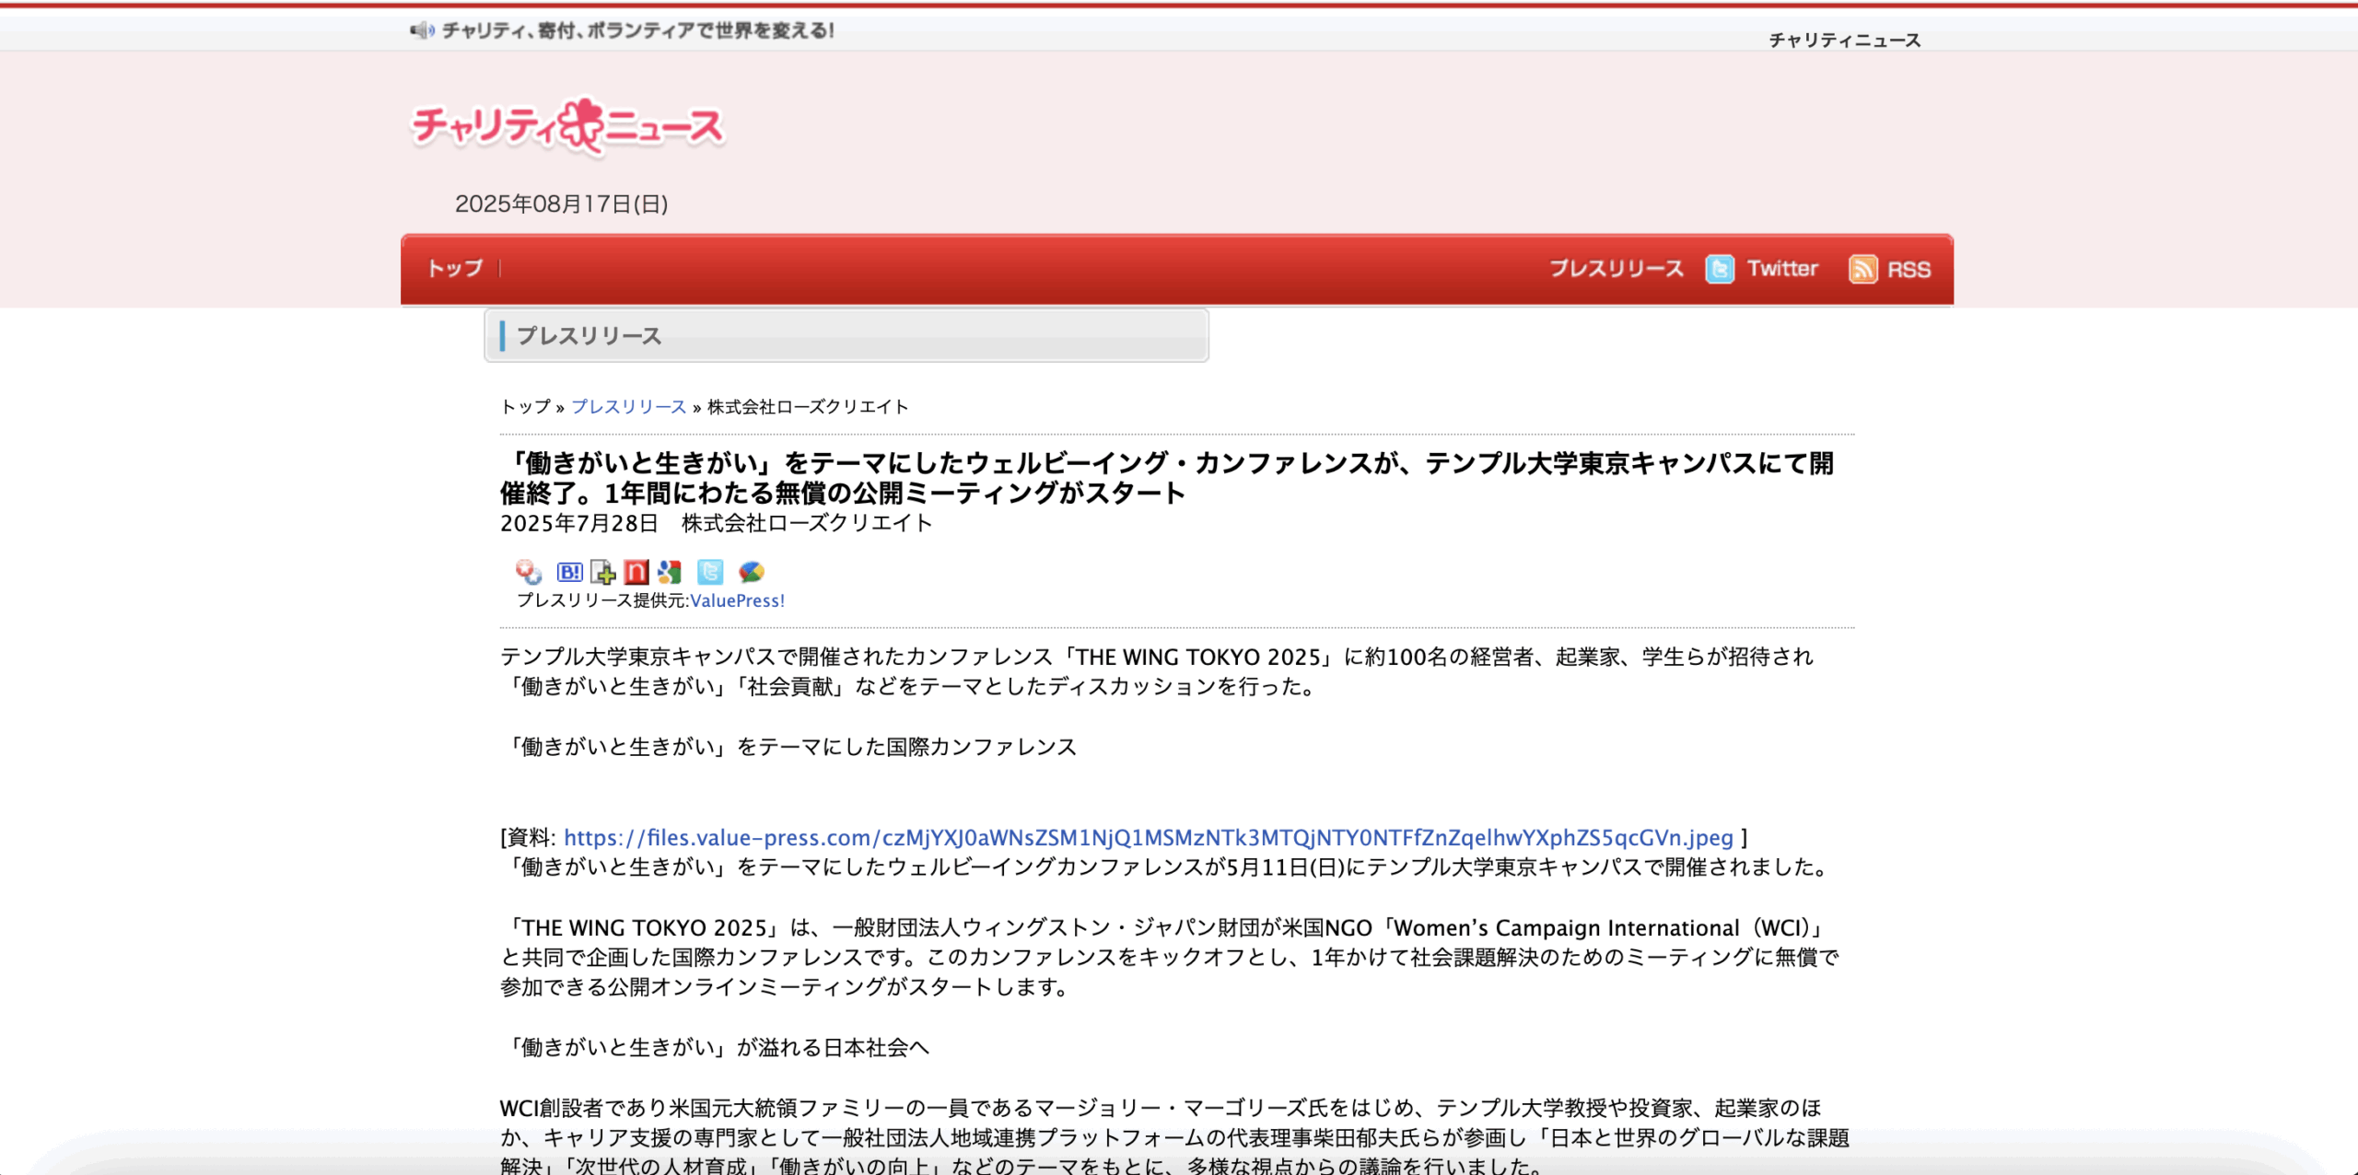Open the ValuePress! provider link
2358x1175 pixels.
738,600
